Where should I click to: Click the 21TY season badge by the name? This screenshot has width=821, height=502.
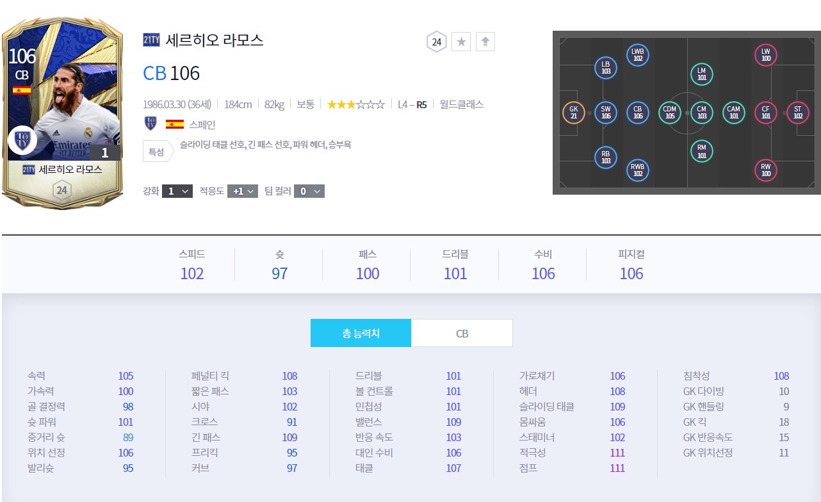(151, 41)
